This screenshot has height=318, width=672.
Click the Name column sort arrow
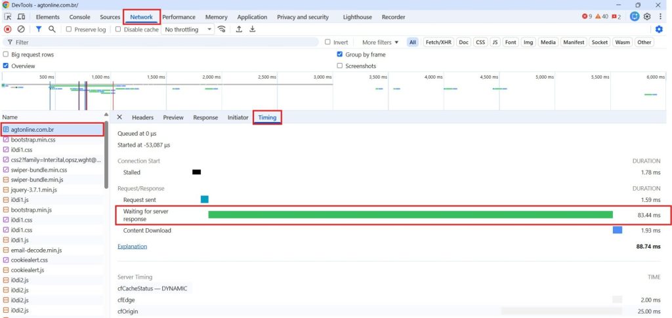106,115
